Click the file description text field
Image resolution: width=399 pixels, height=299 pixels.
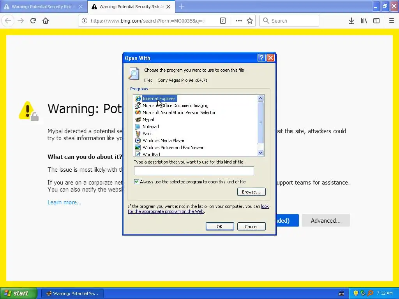coord(194,171)
